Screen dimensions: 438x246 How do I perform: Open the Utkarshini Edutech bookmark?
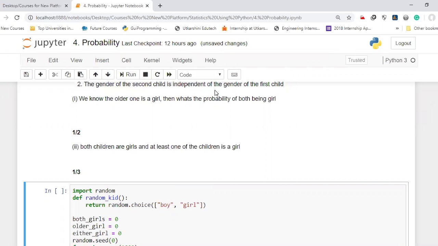pos(195,28)
